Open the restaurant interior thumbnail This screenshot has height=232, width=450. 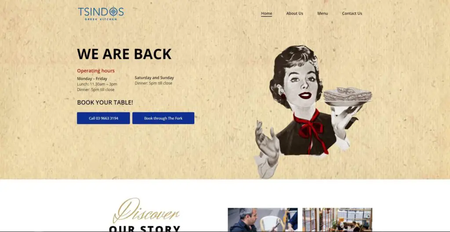[x=337, y=220]
